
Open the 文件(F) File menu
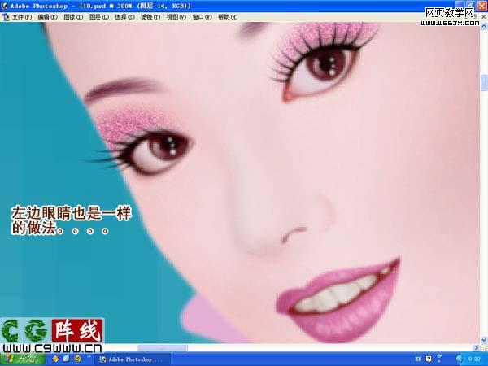[22, 17]
